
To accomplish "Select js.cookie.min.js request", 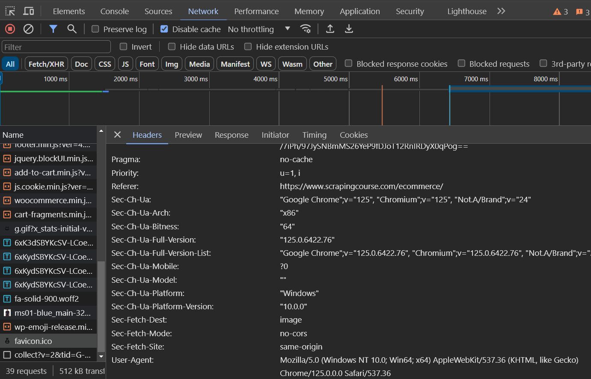I will coord(48,187).
